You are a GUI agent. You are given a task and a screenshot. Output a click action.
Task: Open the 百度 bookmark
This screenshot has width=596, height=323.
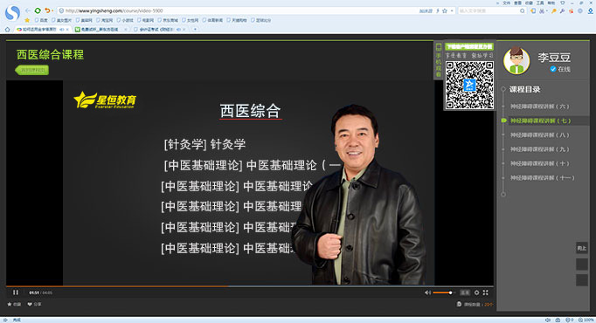pyautogui.click(x=41, y=20)
